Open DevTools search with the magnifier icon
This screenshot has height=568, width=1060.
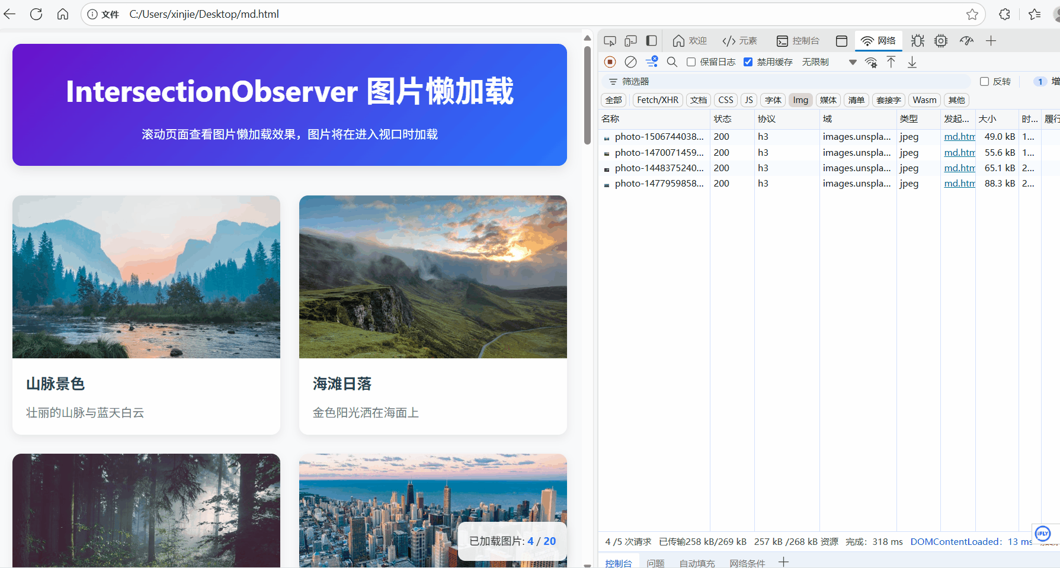pos(672,62)
